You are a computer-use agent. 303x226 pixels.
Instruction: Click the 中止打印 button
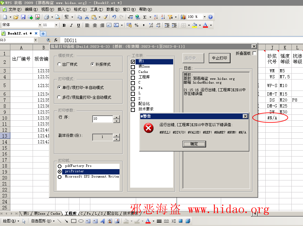pos(220,58)
